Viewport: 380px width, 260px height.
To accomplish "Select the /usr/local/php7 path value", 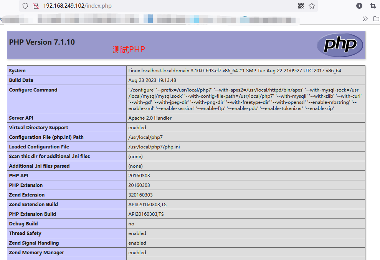I will (145, 137).
